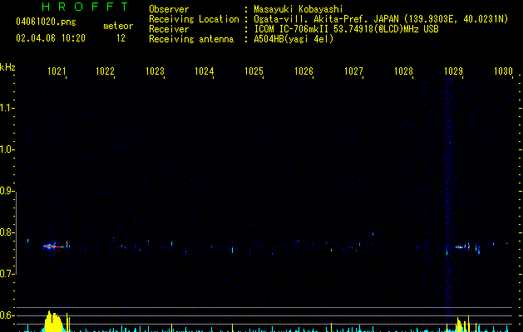This screenshot has width=523, height=332.
Task: Select the file name 04061020.png
Action: [46, 22]
